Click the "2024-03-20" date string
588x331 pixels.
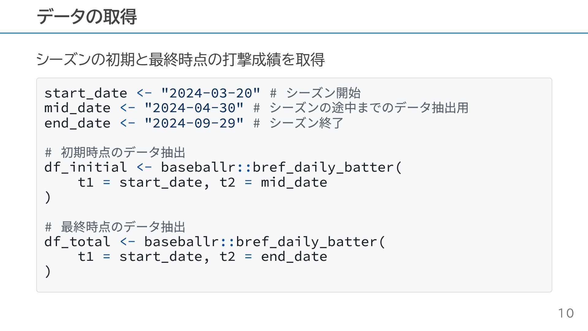(211, 93)
